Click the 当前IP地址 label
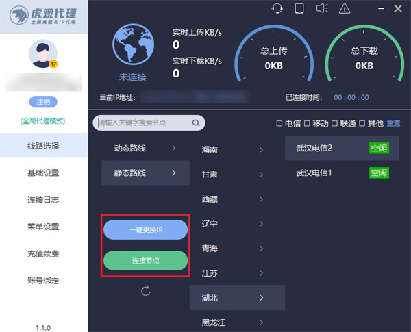411x332 pixels. pyautogui.click(x=117, y=97)
